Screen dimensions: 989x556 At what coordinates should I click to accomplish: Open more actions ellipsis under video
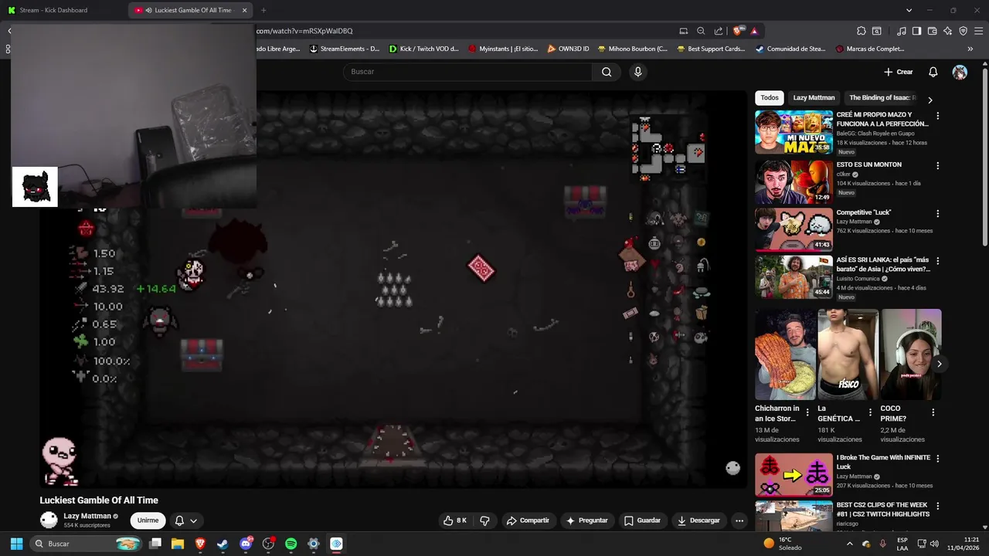739,520
